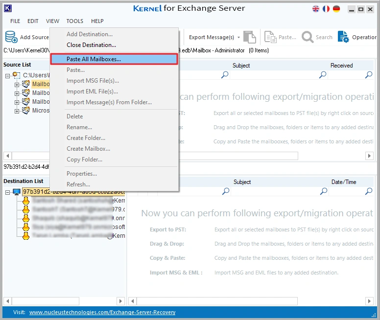
Task: Click the destination Date/Time column header
Action: click(x=344, y=182)
